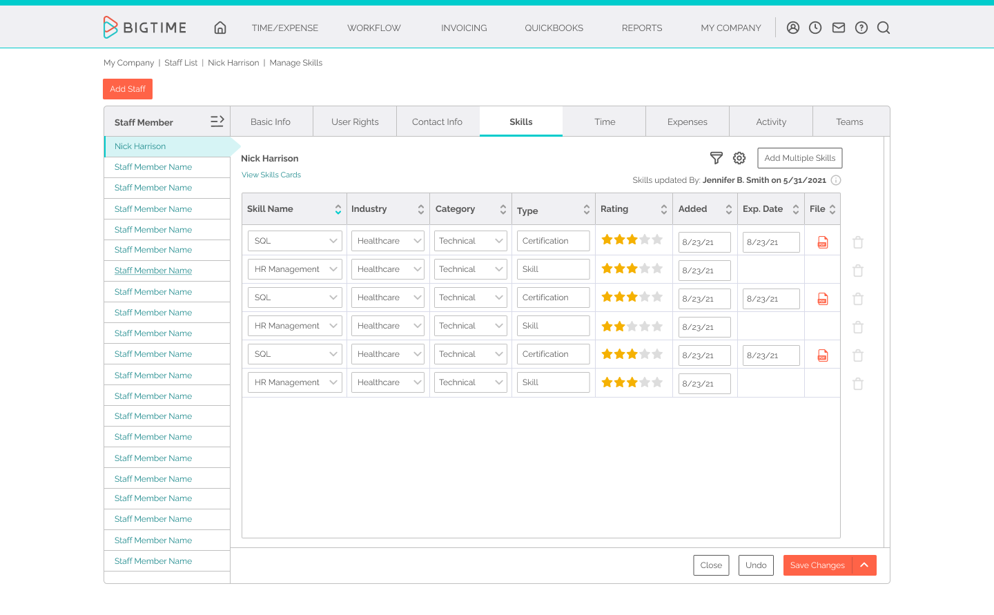Viewport: 994px width, 615px height.
Task: Open Skill Name dropdown in first SQL row
Action: pos(295,241)
